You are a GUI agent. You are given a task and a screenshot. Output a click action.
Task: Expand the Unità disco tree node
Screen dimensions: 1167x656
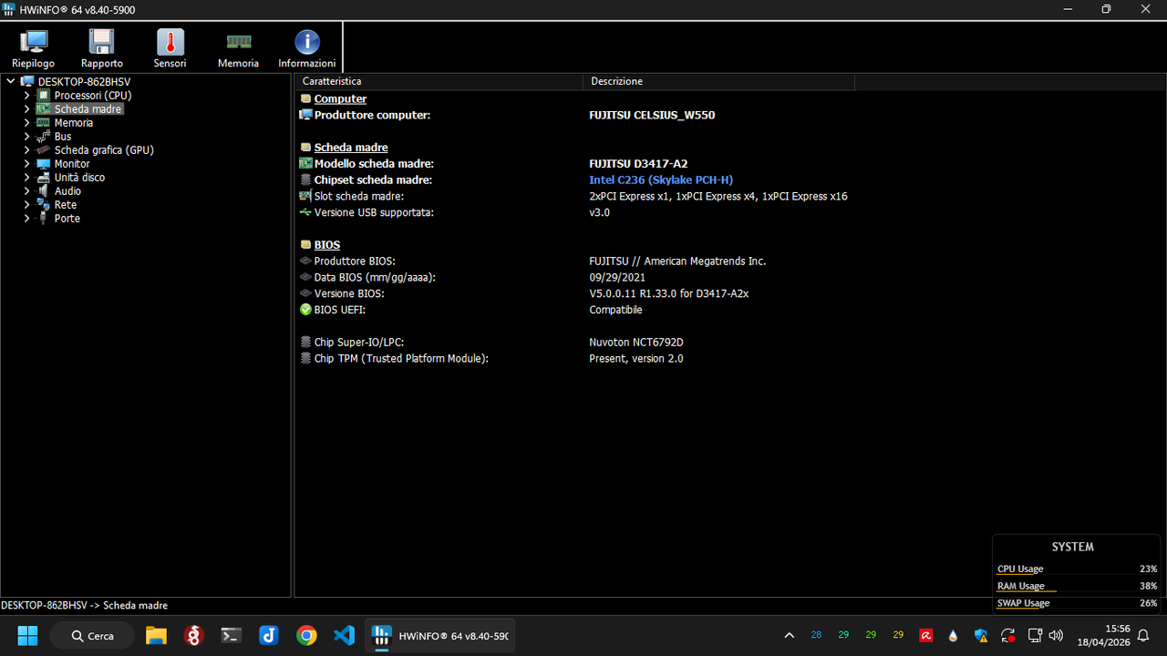[x=26, y=177]
